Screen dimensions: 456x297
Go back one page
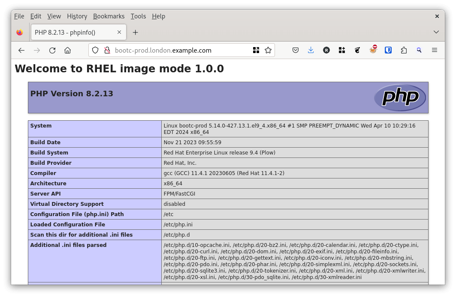coord(21,50)
